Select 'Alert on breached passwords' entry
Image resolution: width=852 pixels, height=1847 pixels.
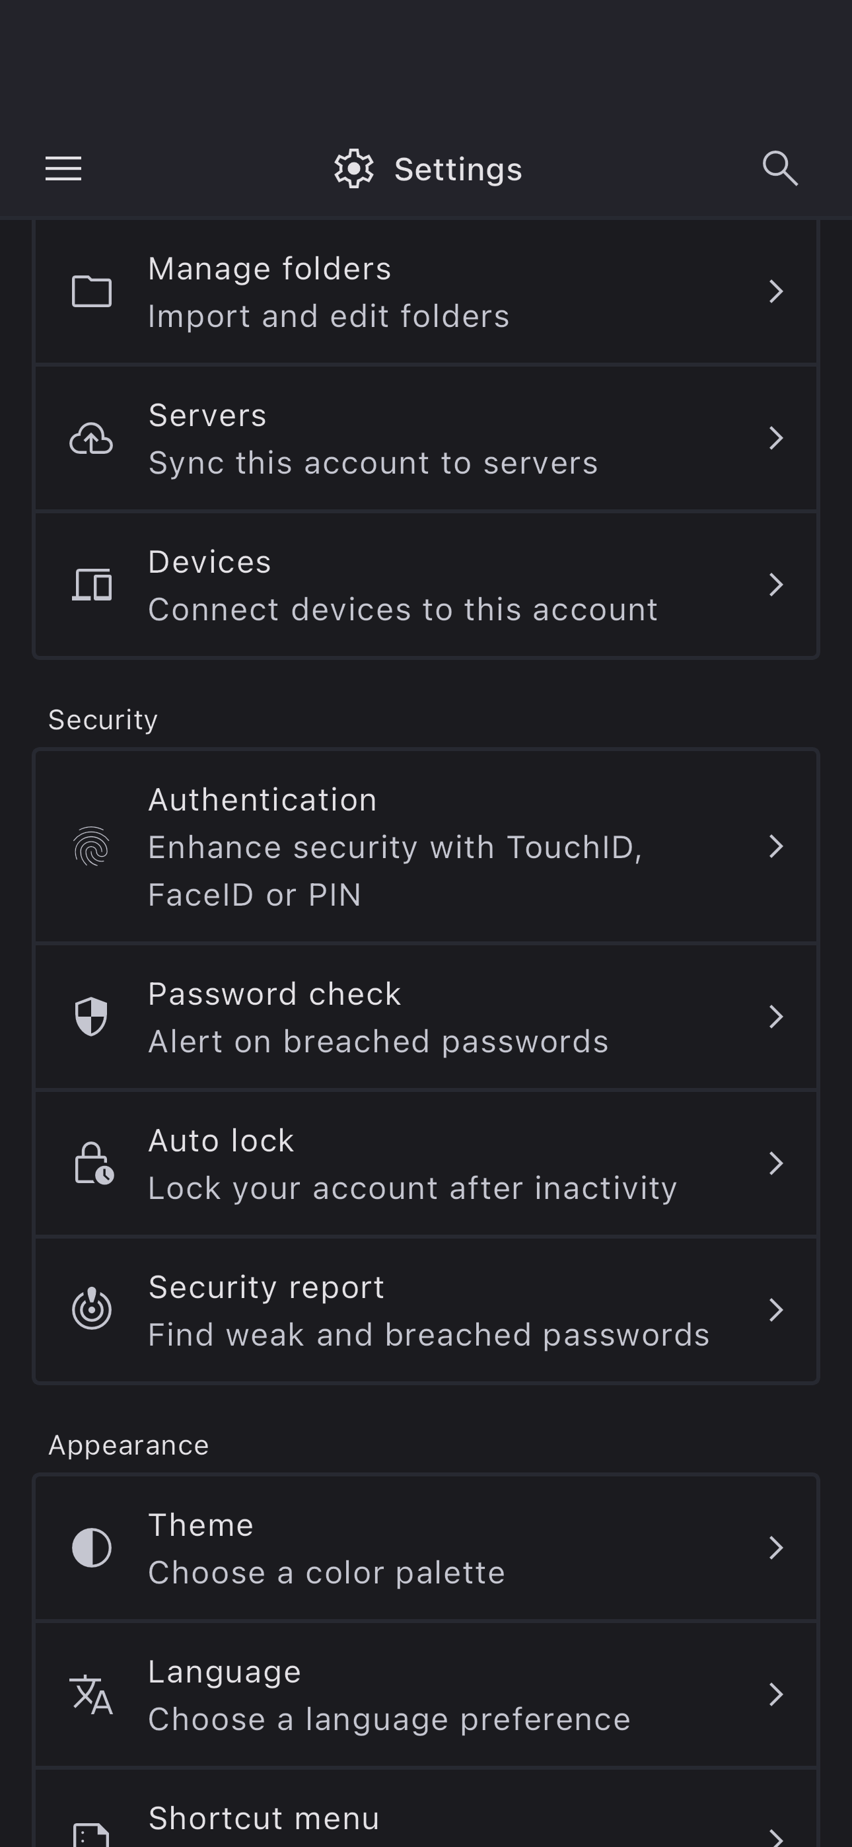(x=378, y=1042)
